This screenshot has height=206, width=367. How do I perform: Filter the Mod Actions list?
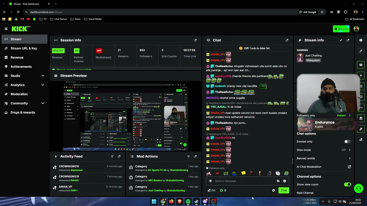pos(188,157)
